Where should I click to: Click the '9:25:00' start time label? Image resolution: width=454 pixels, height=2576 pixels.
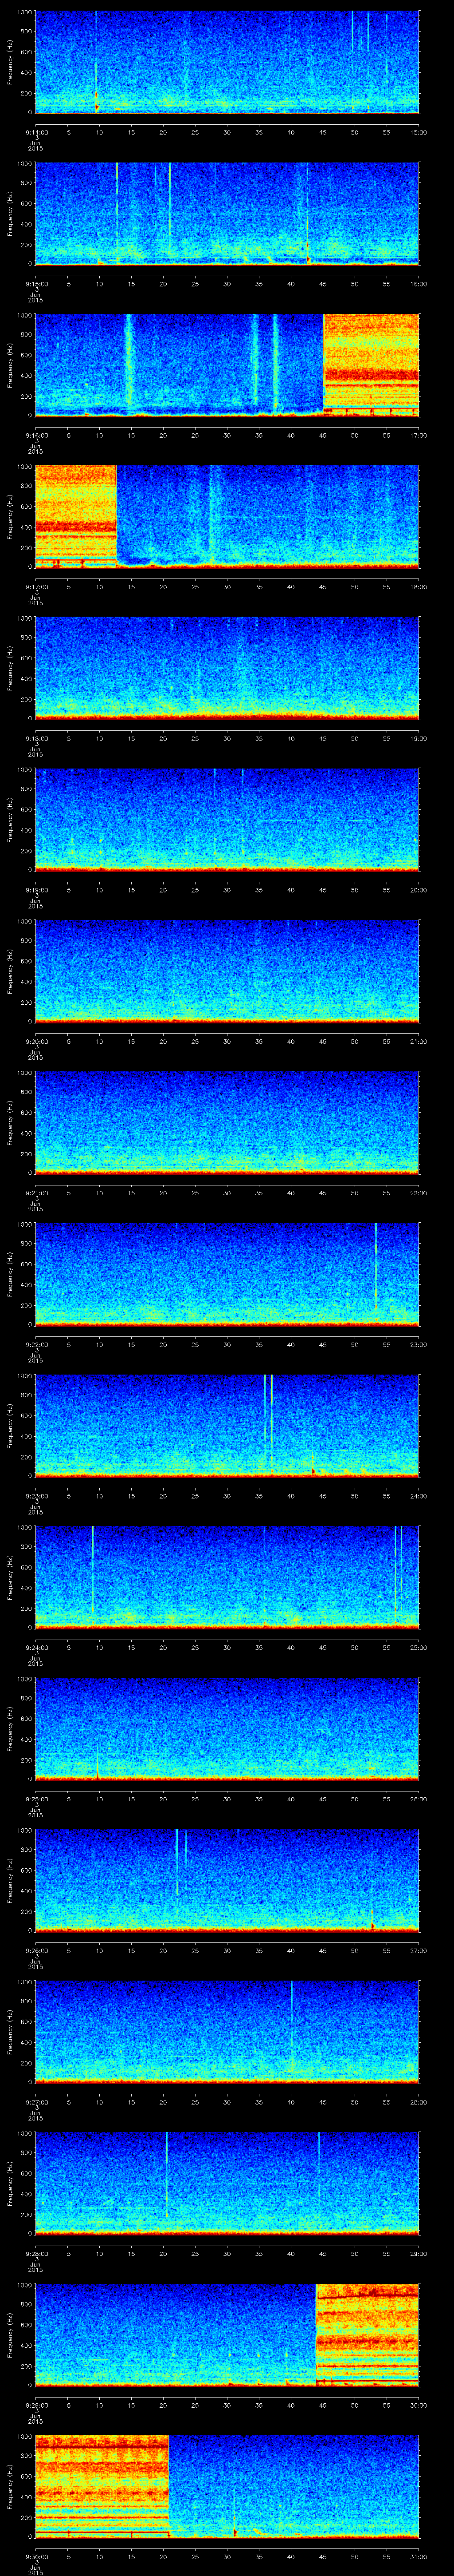(36, 1800)
